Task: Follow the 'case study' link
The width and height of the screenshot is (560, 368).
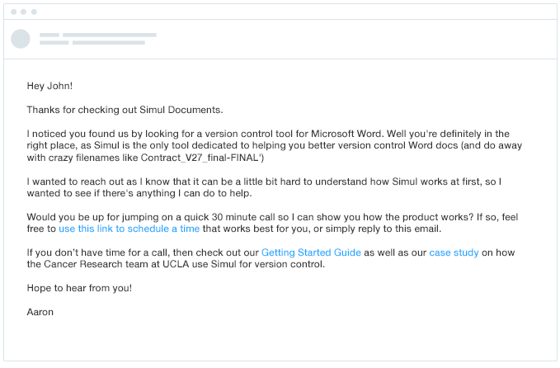Action: click(x=454, y=252)
